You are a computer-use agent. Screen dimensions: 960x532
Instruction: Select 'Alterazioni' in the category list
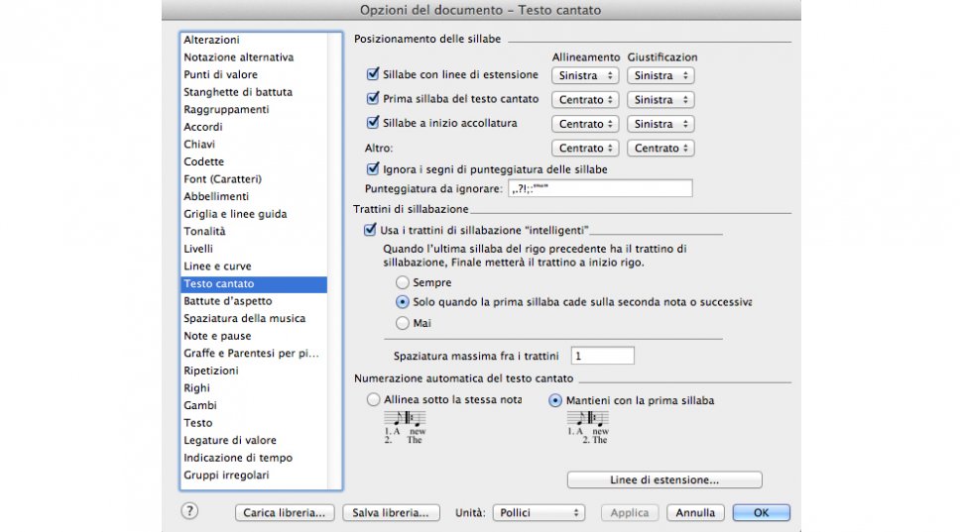pos(211,40)
